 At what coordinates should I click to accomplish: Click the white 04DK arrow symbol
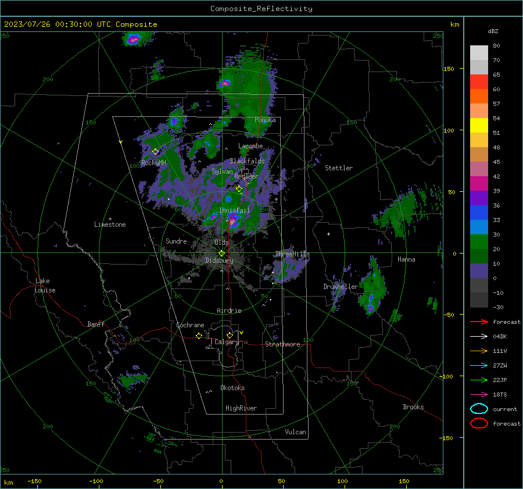[x=479, y=337]
